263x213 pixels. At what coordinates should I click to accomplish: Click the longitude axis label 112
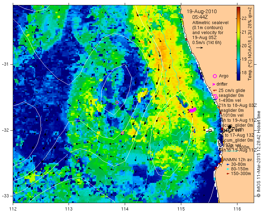coord(13,209)
